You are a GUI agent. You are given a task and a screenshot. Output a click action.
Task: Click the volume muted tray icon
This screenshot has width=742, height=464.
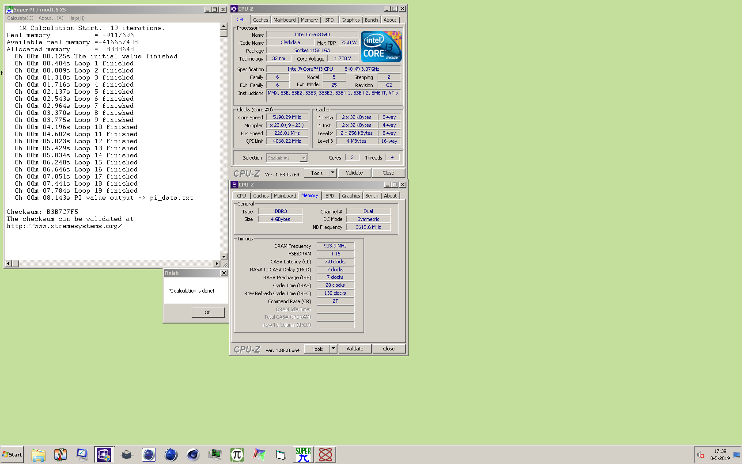[701, 455]
